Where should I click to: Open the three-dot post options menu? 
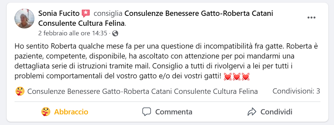pos(311,18)
